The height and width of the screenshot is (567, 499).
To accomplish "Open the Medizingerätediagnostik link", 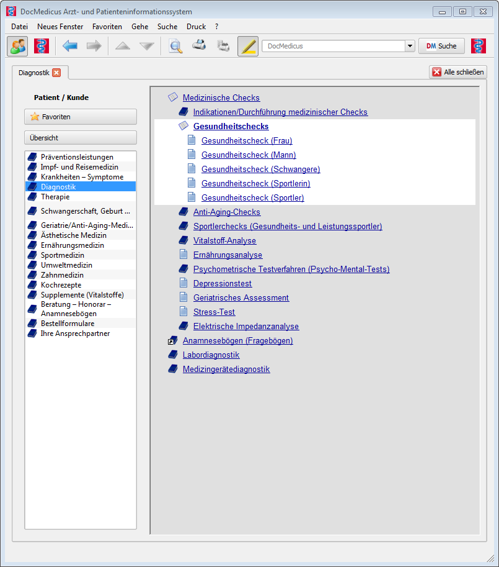I will point(226,369).
